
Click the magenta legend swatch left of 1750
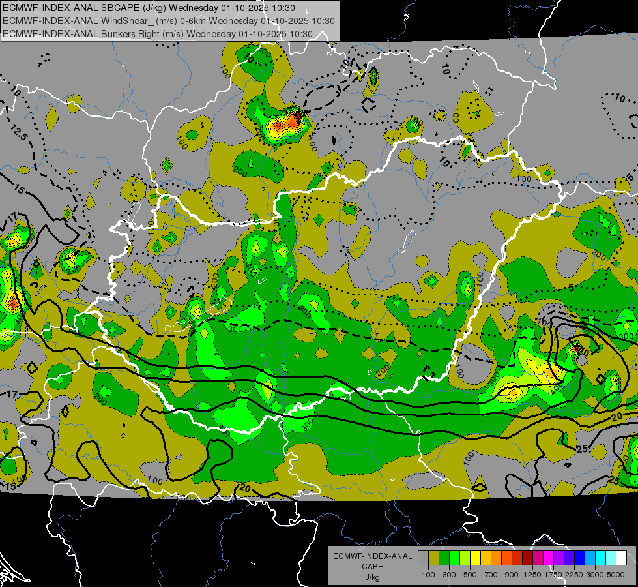pyautogui.click(x=549, y=558)
